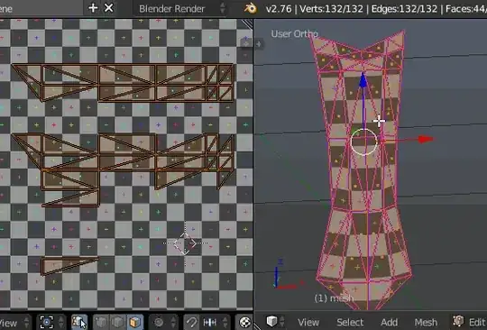Image resolution: width=487 pixels, height=330 pixels.
Task: Click the area split corner left of the 3D header
Action: coord(257,325)
